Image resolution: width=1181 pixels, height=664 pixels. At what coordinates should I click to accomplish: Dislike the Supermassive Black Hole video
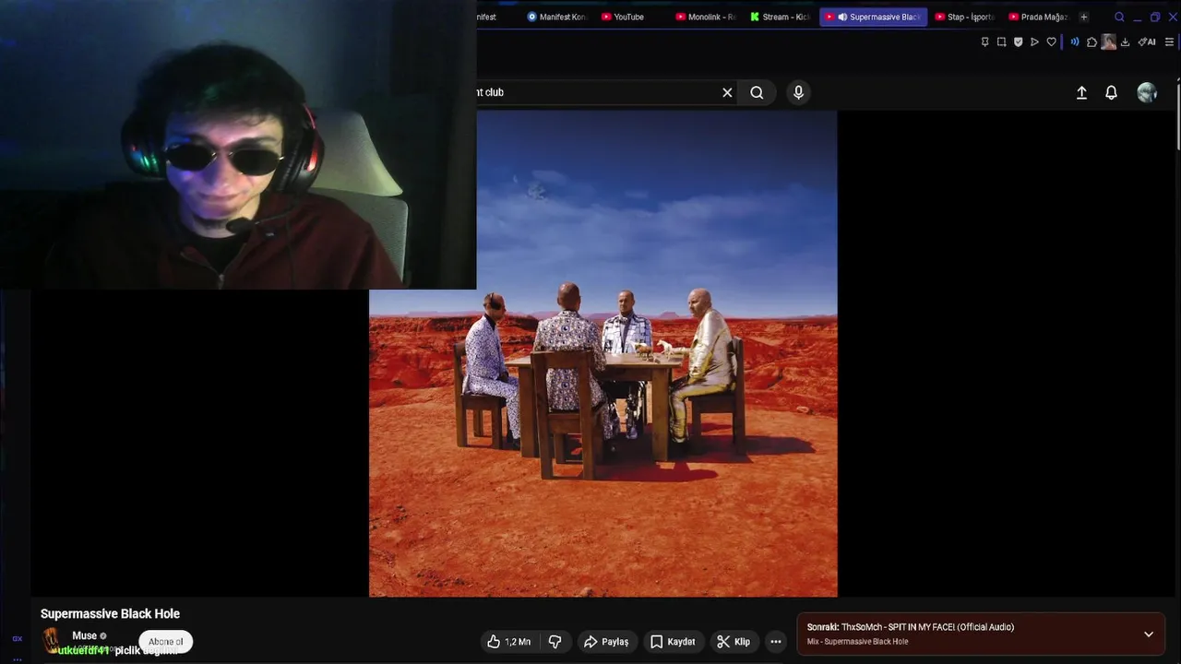pos(555,642)
